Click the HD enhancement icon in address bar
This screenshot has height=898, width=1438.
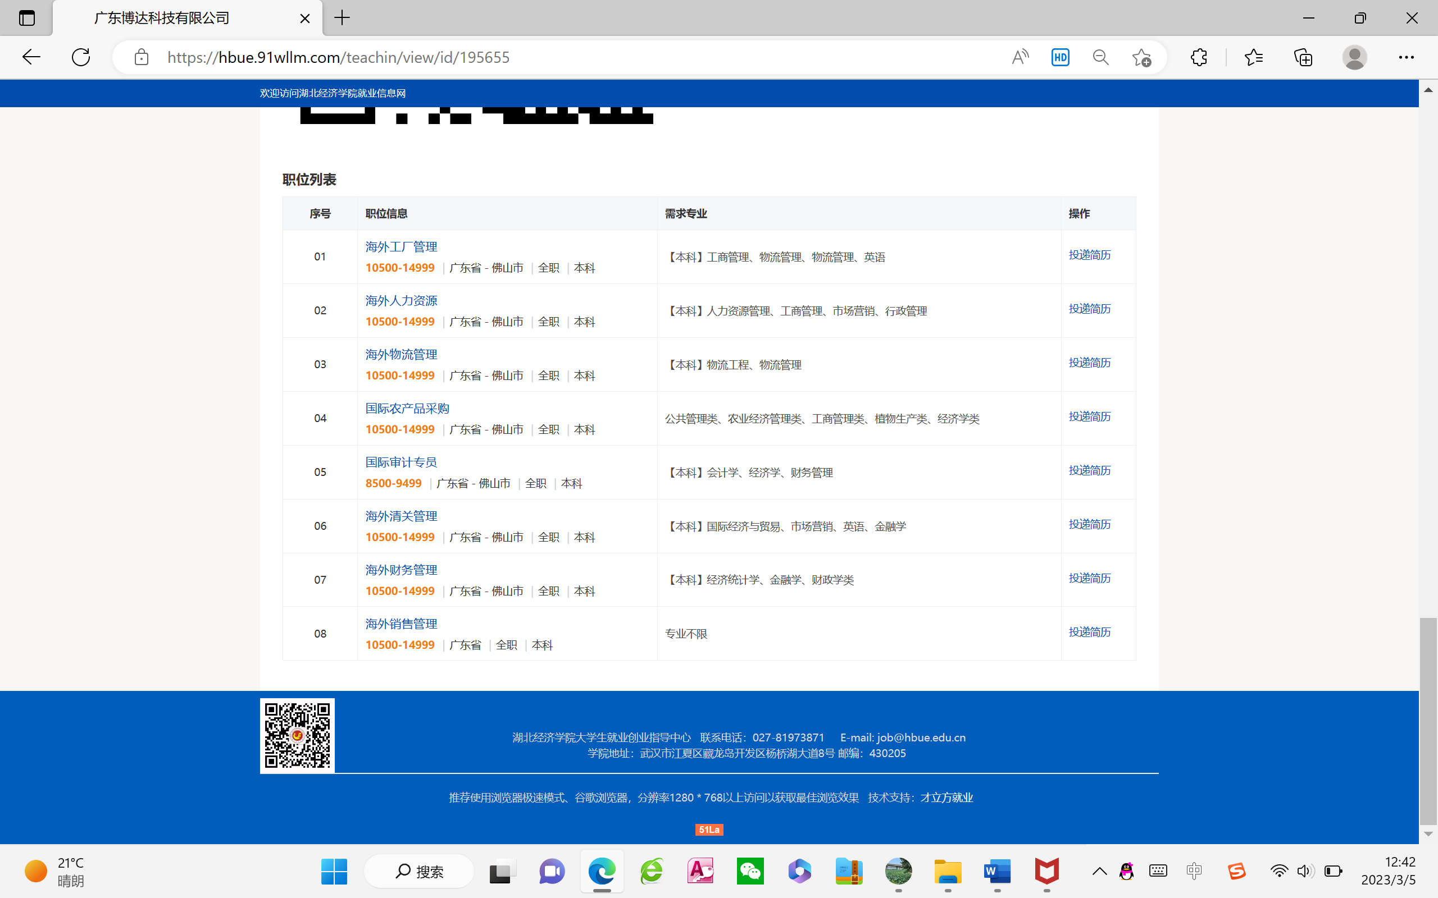pyautogui.click(x=1060, y=57)
